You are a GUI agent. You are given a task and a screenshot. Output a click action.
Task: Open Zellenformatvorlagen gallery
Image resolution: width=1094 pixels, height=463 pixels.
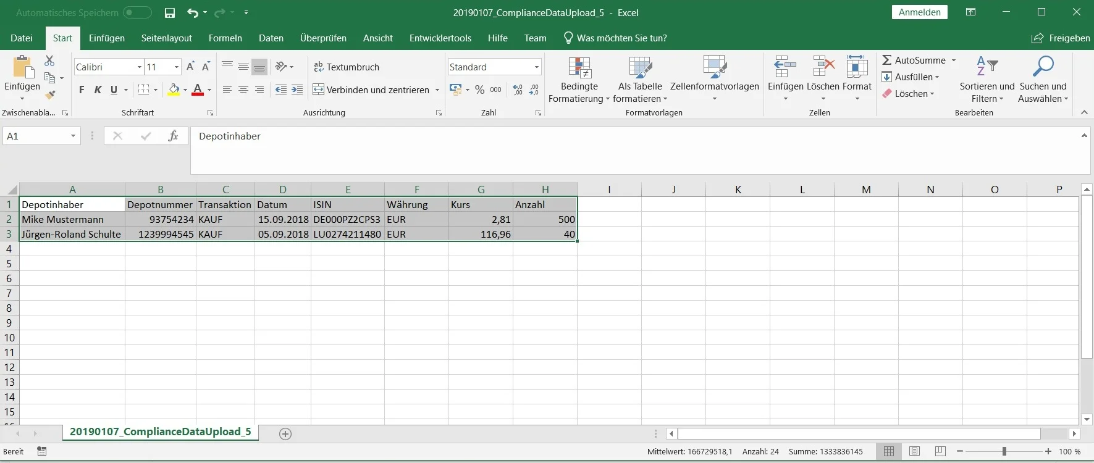coord(715,79)
